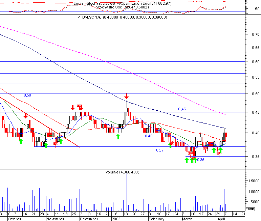This screenshot has width=261, height=221.
Task: Click the 0.35 price axis value
Action: 256,157
